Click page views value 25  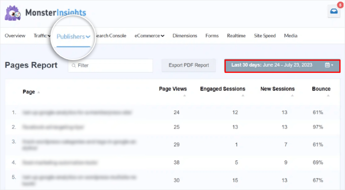click(176, 127)
